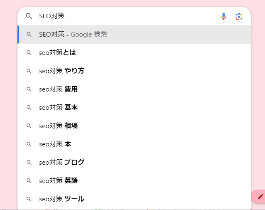Click the magnifier icon in search box
Viewport: 265px width, 210px height.
coord(29,16)
